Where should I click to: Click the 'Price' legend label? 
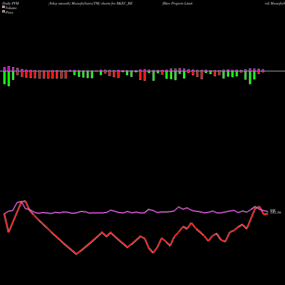coord(9,13)
